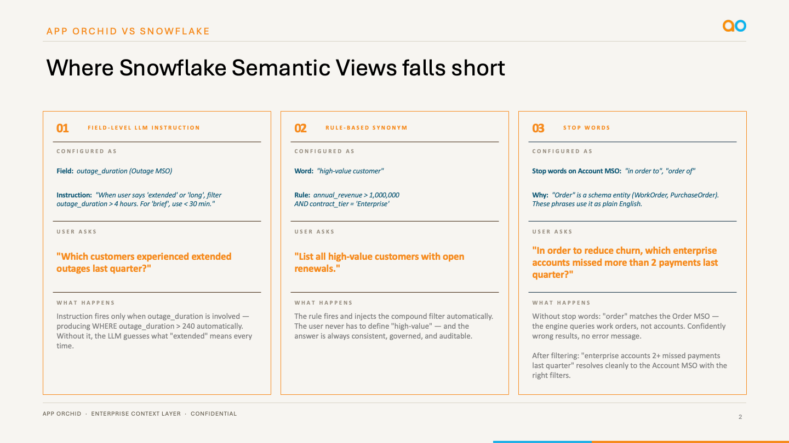This screenshot has width=789, height=443.
Task: Click "WHAT HAPPENS" label in the Stop Words card
Action: 562,303
